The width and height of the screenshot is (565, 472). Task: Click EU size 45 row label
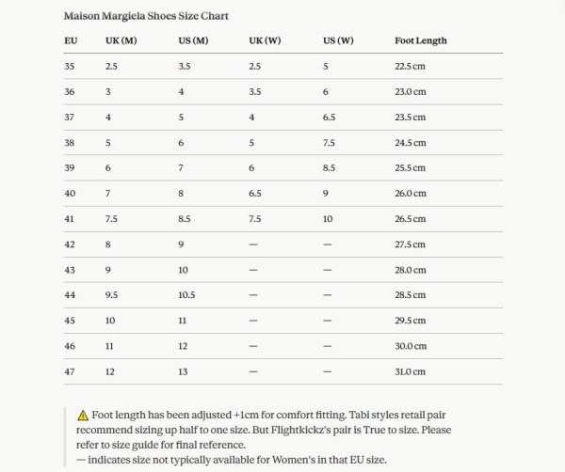click(x=70, y=321)
